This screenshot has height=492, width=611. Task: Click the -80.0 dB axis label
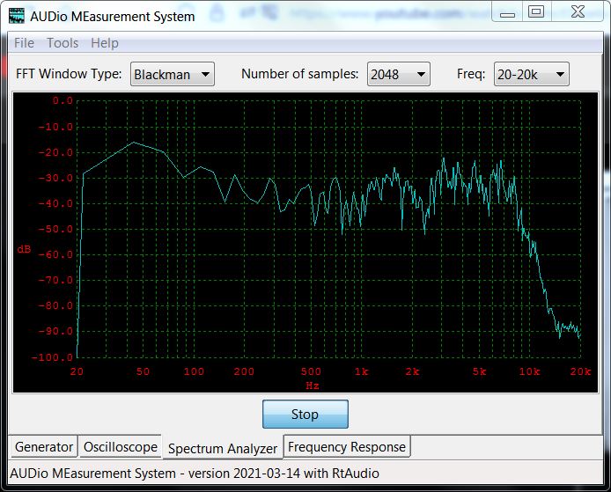pyautogui.click(x=55, y=305)
